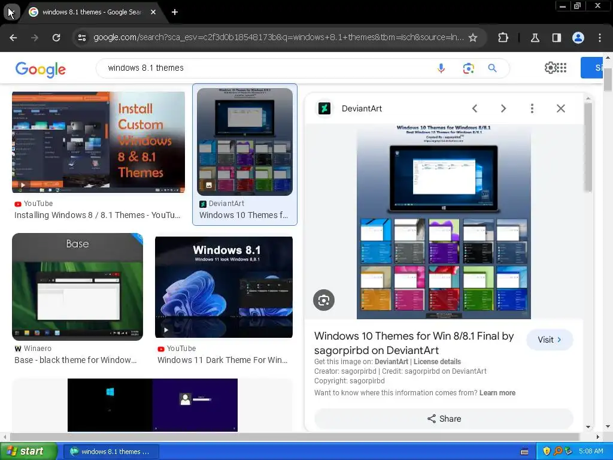Visit the DeviantArt page

550,340
